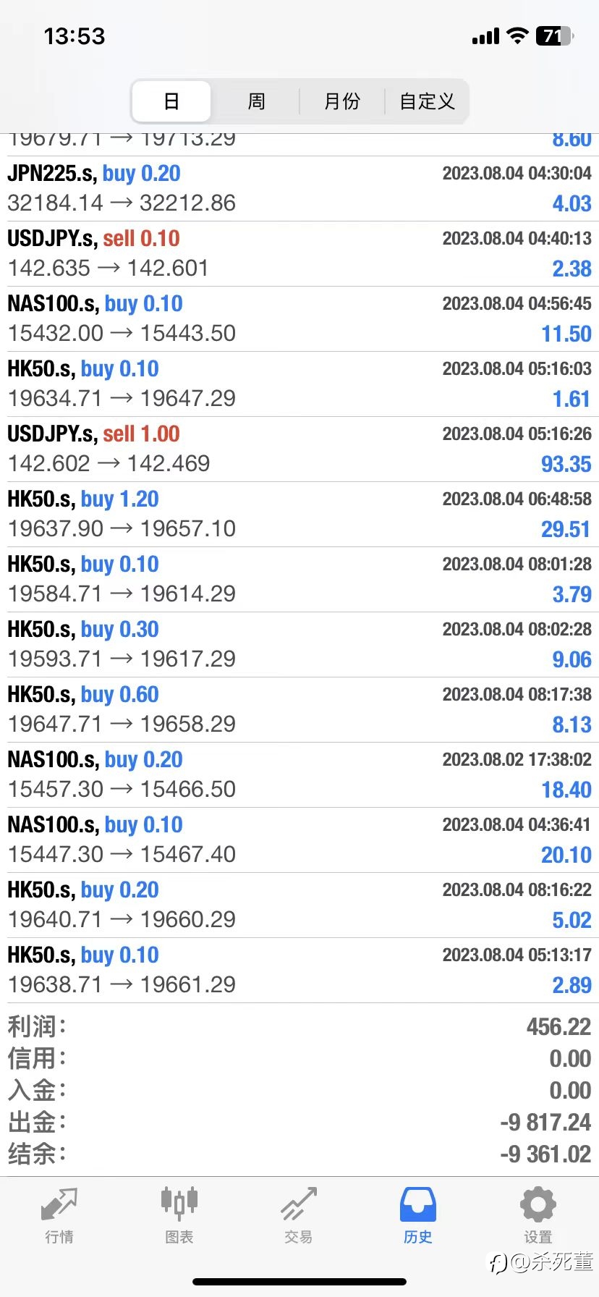Tap the 20.10 profit value
Screen dimensions: 599x1297
tap(566, 855)
